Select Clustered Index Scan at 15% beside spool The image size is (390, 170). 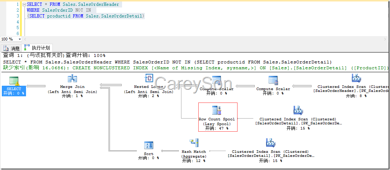coord(298,110)
